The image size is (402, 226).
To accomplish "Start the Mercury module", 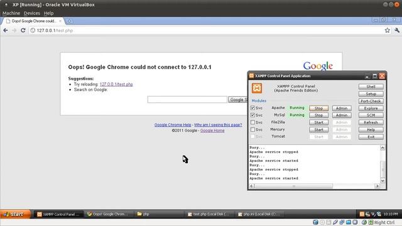I will pyautogui.click(x=318, y=130).
